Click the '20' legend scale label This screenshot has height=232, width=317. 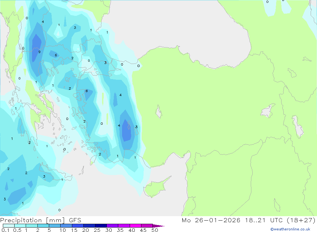click(86, 230)
